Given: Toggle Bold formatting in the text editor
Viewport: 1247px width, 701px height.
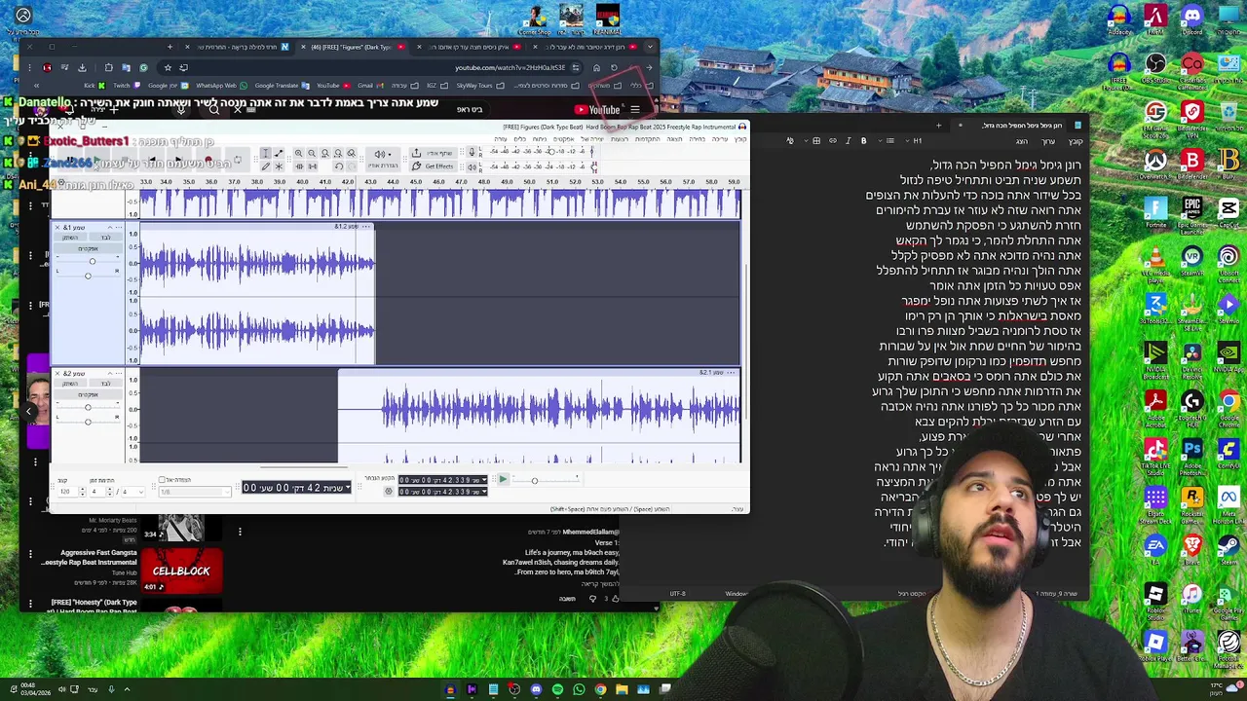Looking at the screenshot, I should [x=863, y=140].
